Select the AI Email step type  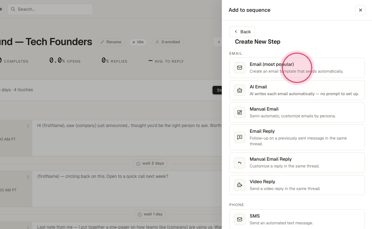(x=297, y=90)
